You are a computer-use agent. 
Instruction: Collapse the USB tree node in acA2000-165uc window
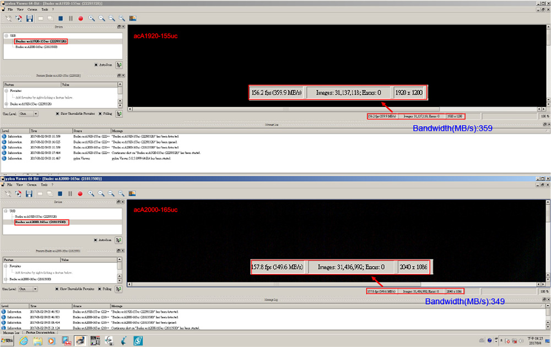tap(7, 210)
